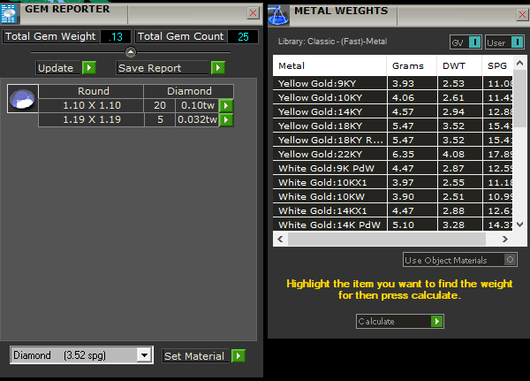Collapse the gem totals panel with the arrow

click(x=131, y=52)
